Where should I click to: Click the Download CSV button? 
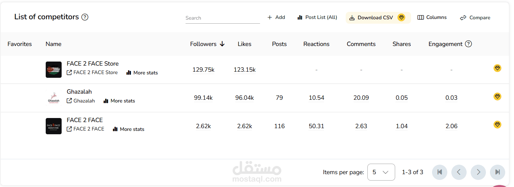[378, 18]
